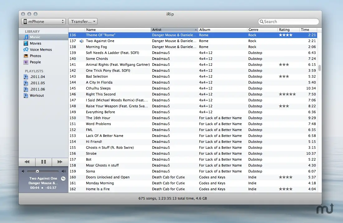Click the vertical scrollbar thumb
The image size is (343, 223).
(x=319, y=68)
